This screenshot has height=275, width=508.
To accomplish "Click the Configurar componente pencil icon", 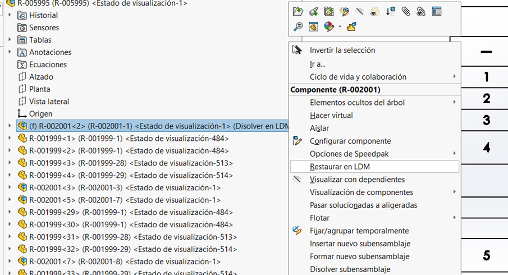I will pyautogui.click(x=297, y=141).
